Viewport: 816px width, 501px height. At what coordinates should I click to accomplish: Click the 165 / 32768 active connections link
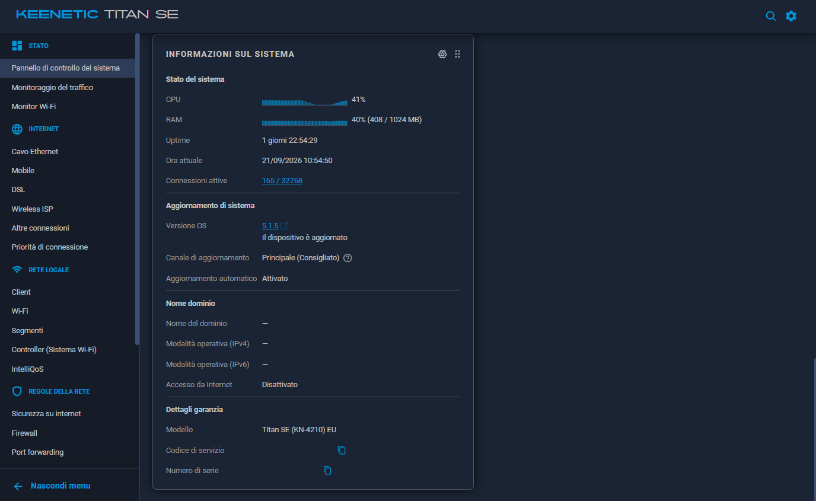click(x=282, y=181)
